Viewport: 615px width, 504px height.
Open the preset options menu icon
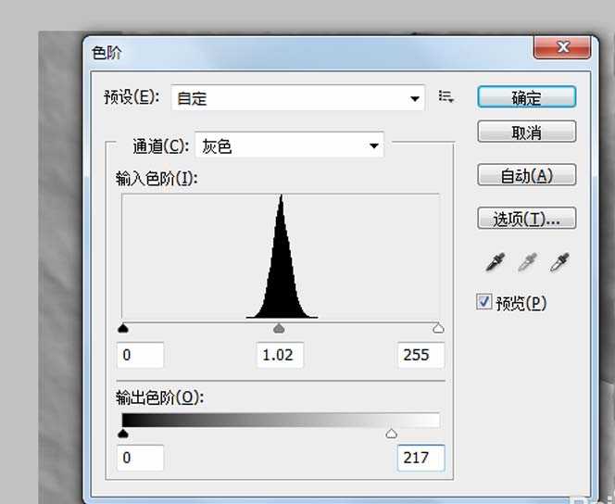446,96
